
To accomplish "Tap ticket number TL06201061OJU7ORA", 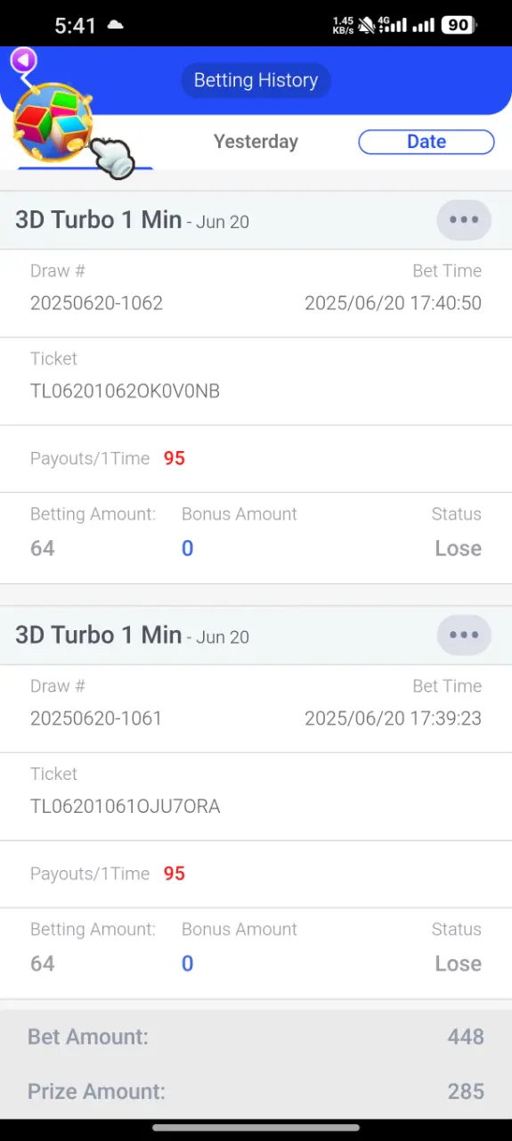I will coord(126,807).
